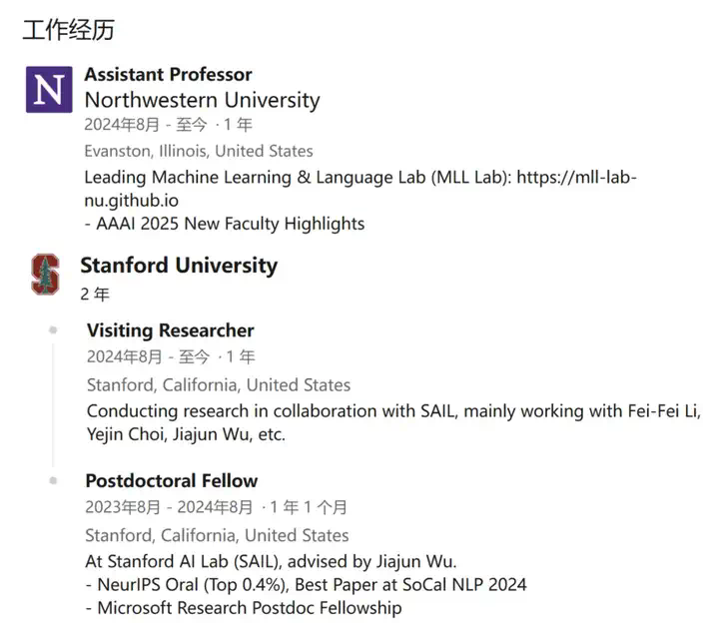Screen dimensions: 719x634
Task: Open the mll-lab-nu.github.io lab URL
Action: point(360,189)
